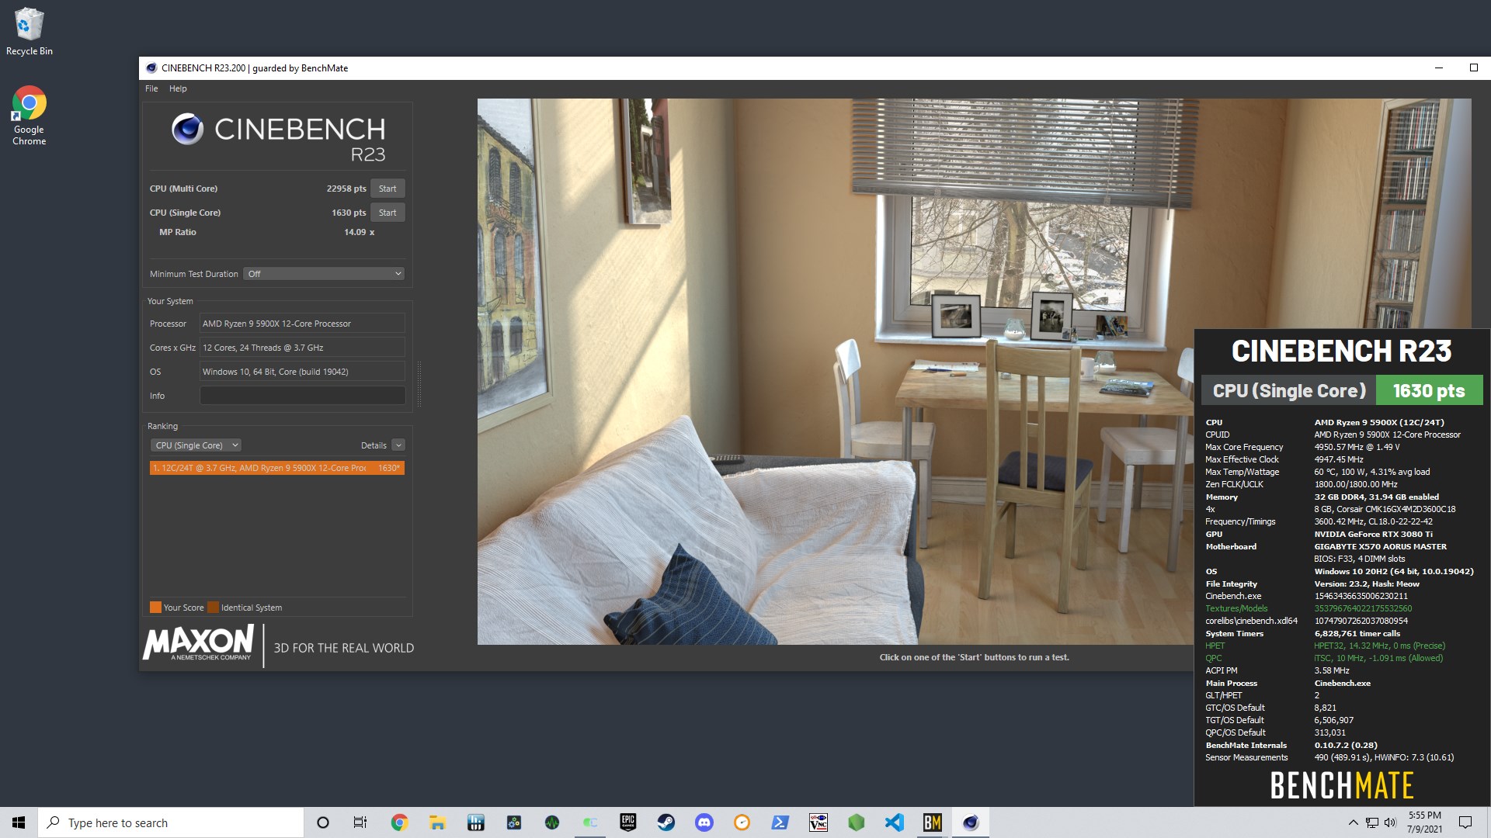Click the Details label in Ranking
This screenshot has width=1491, height=838.
[x=374, y=445]
